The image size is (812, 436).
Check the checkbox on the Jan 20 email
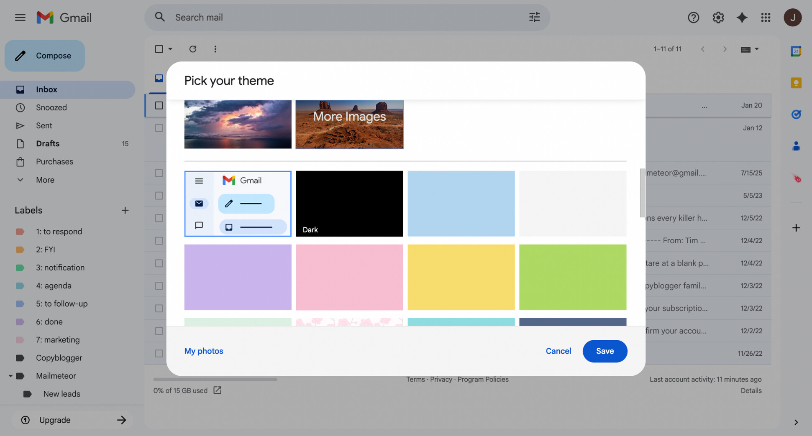pyautogui.click(x=159, y=105)
